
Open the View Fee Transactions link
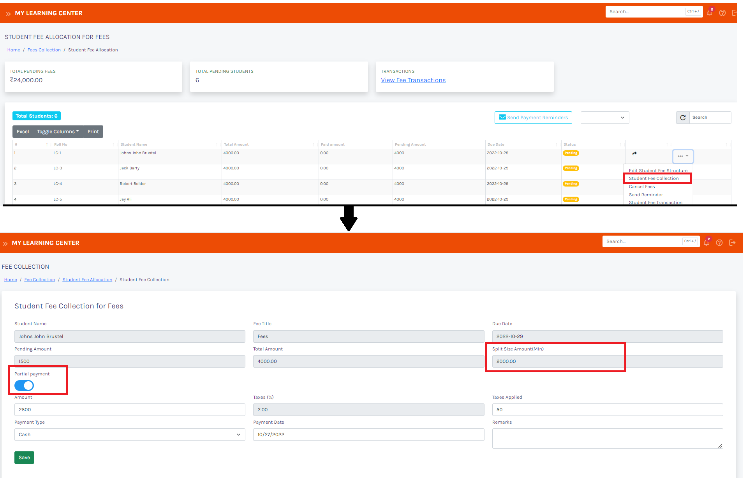tap(413, 80)
